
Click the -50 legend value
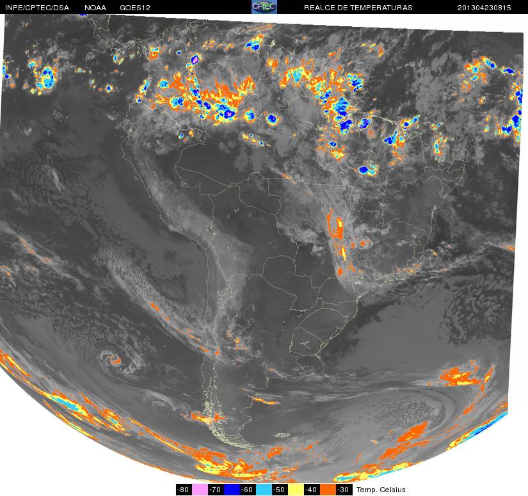[x=280, y=490]
